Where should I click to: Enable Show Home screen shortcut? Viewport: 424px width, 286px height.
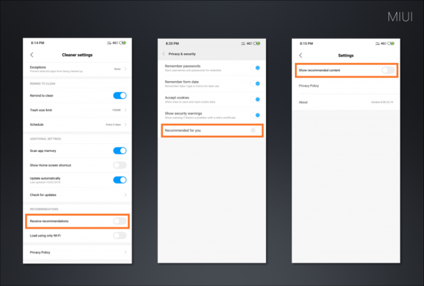click(x=120, y=165)
